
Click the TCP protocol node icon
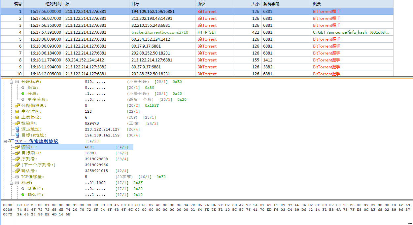coord(11,141)
